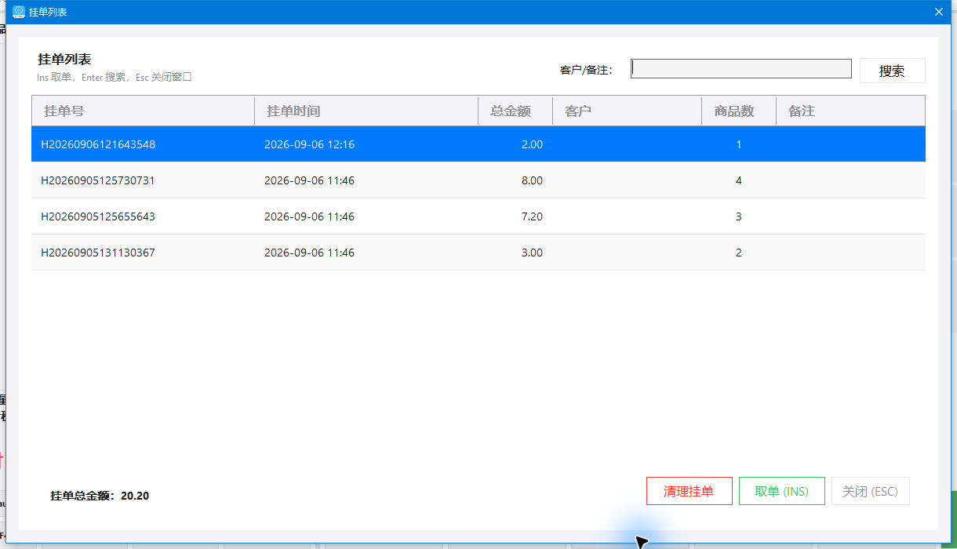The image size is (957, 549).
Task: Click the 商品数 column header
Action: [739, 111]
